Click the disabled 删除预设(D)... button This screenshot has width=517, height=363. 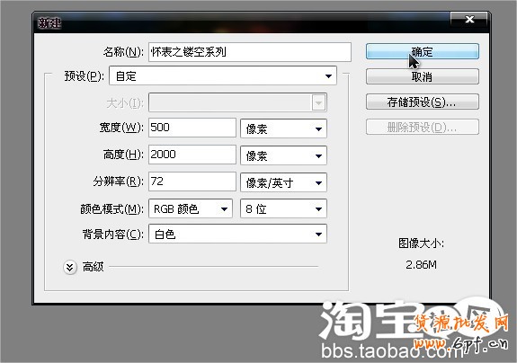tap(422, 127)
